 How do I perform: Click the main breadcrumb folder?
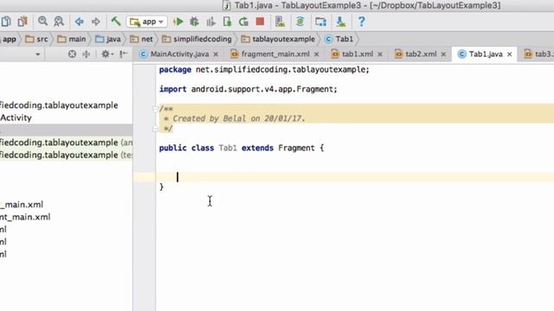(72, 39)
